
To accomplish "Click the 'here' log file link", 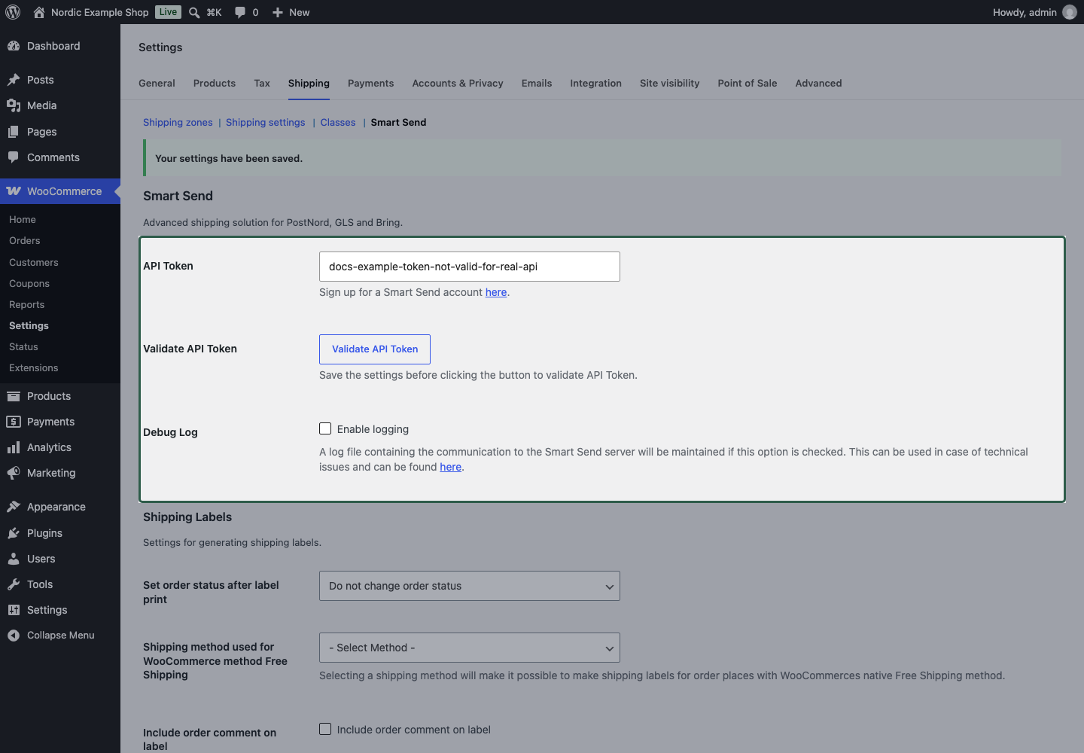I will 450,467.
